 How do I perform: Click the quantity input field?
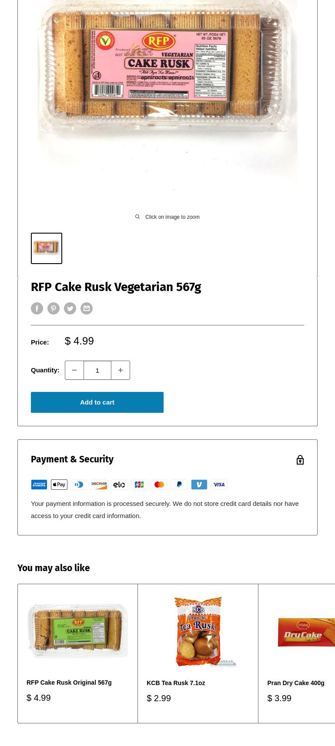(x=97, y=370)
